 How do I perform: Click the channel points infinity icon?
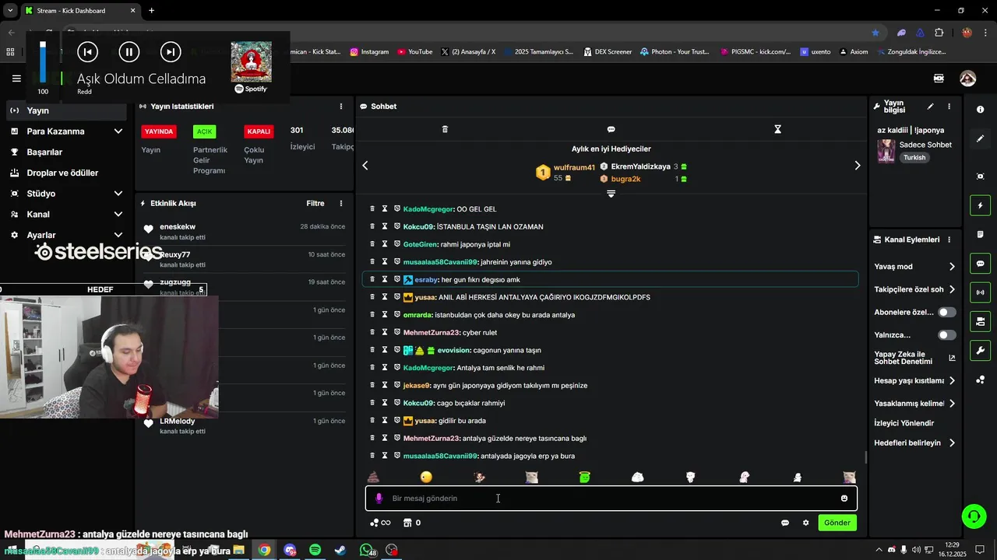380,523
